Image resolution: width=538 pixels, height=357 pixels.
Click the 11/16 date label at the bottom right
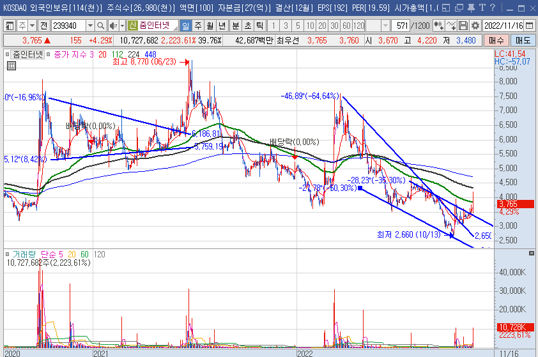pos(509,354)
